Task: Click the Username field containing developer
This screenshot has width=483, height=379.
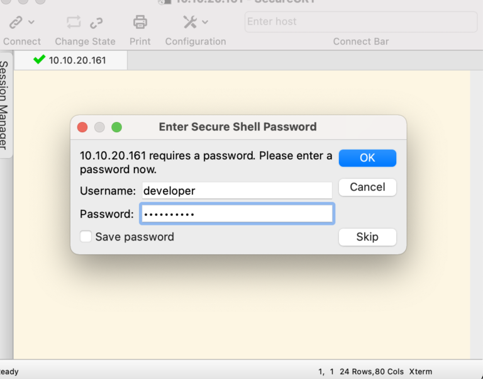Action: (x=237, y=191)
